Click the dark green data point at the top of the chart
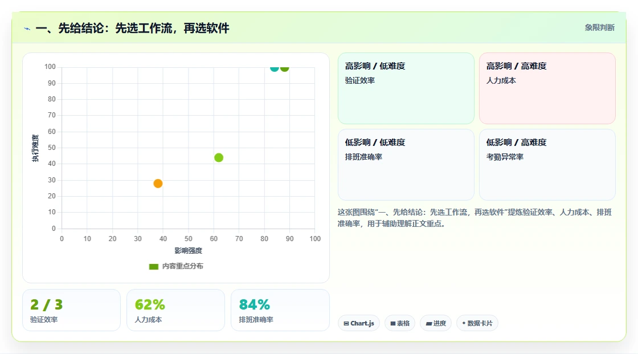This screenshot has height=354, width=638. coord(284,68)
